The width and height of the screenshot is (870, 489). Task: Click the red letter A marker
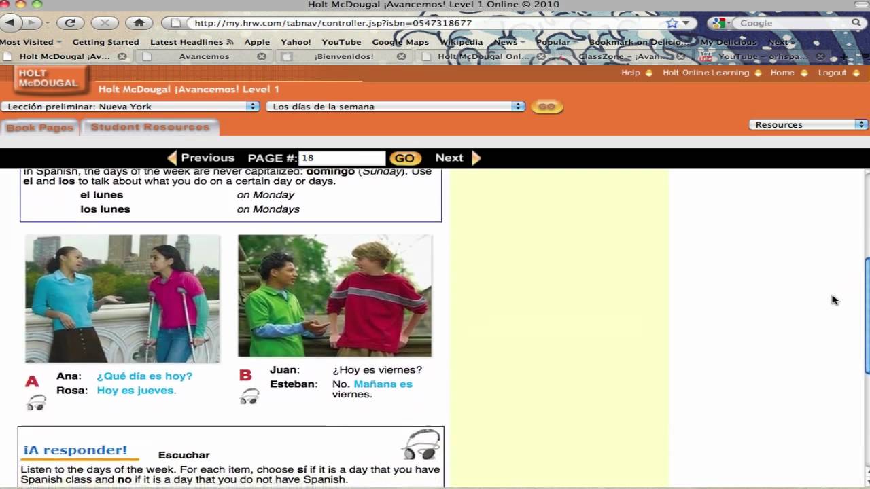(x=32, y=382)
